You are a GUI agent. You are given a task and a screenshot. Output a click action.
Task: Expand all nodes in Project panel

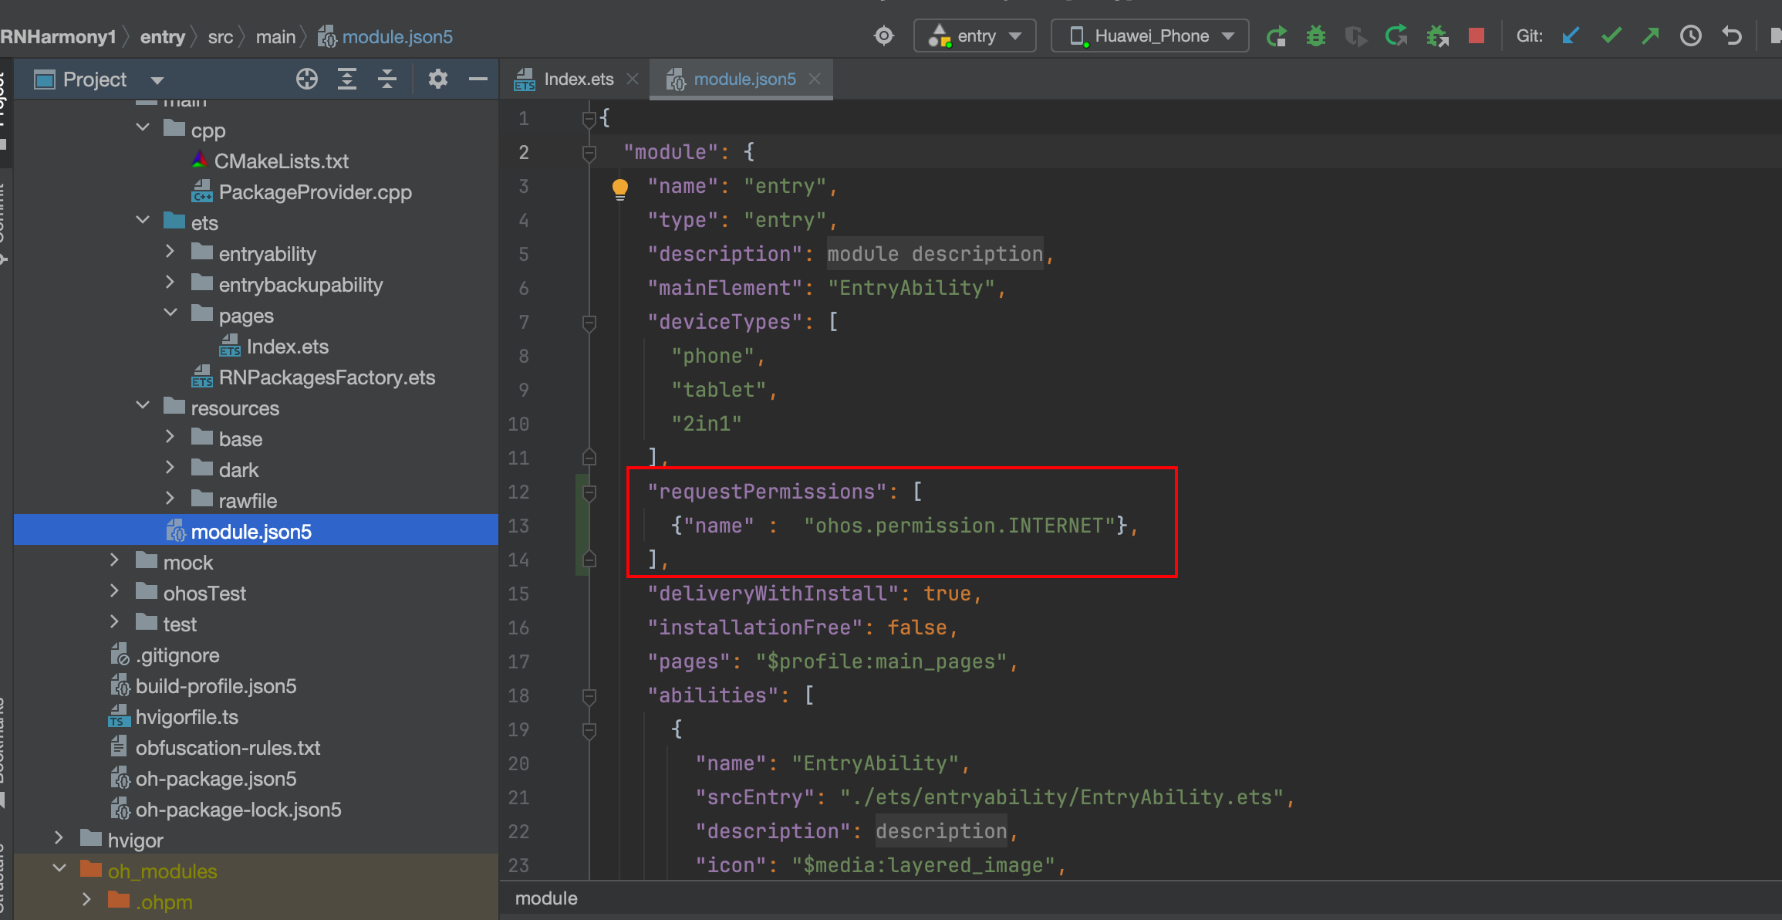(x=347, y=79)
